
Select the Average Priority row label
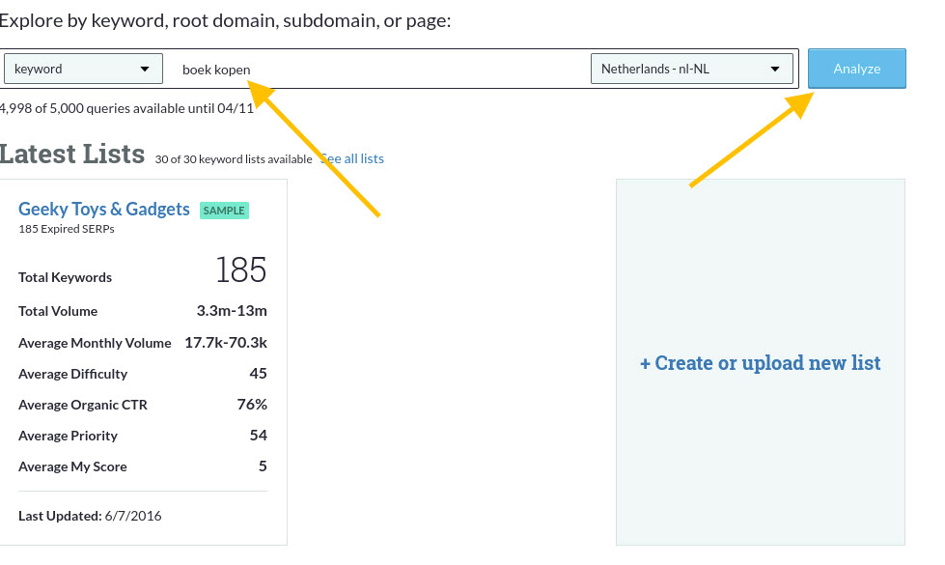click(x=68, y=436)
